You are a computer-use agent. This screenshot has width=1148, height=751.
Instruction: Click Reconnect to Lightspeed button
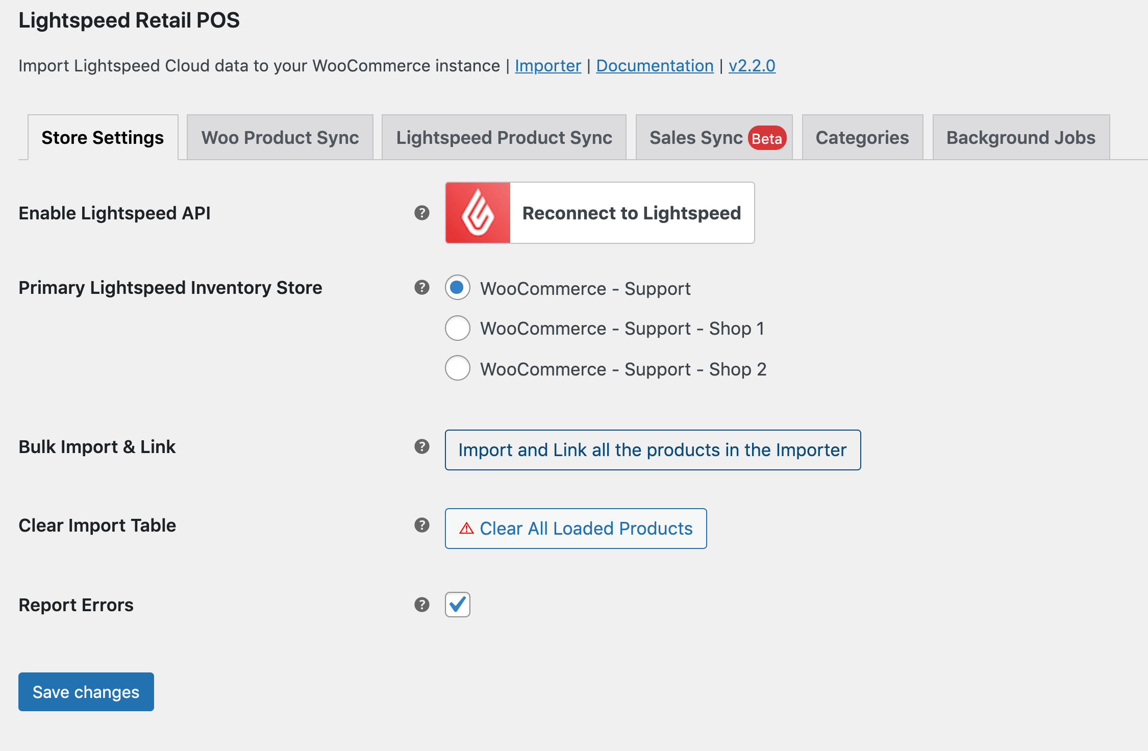pos(600,213)
